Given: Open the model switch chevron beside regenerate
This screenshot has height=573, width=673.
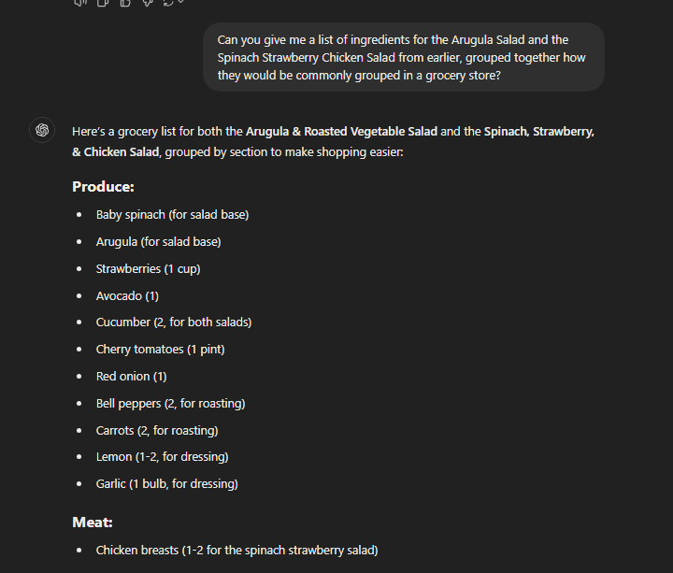Looking at the screenshot, I should pos(180,2).
